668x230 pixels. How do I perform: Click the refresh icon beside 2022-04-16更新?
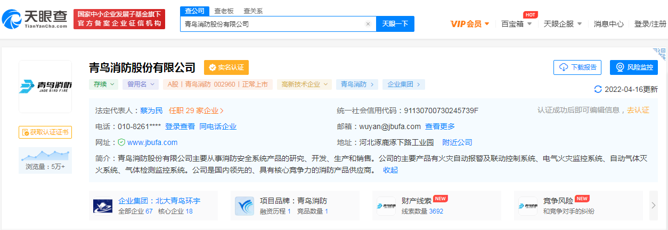coord(598,89)
